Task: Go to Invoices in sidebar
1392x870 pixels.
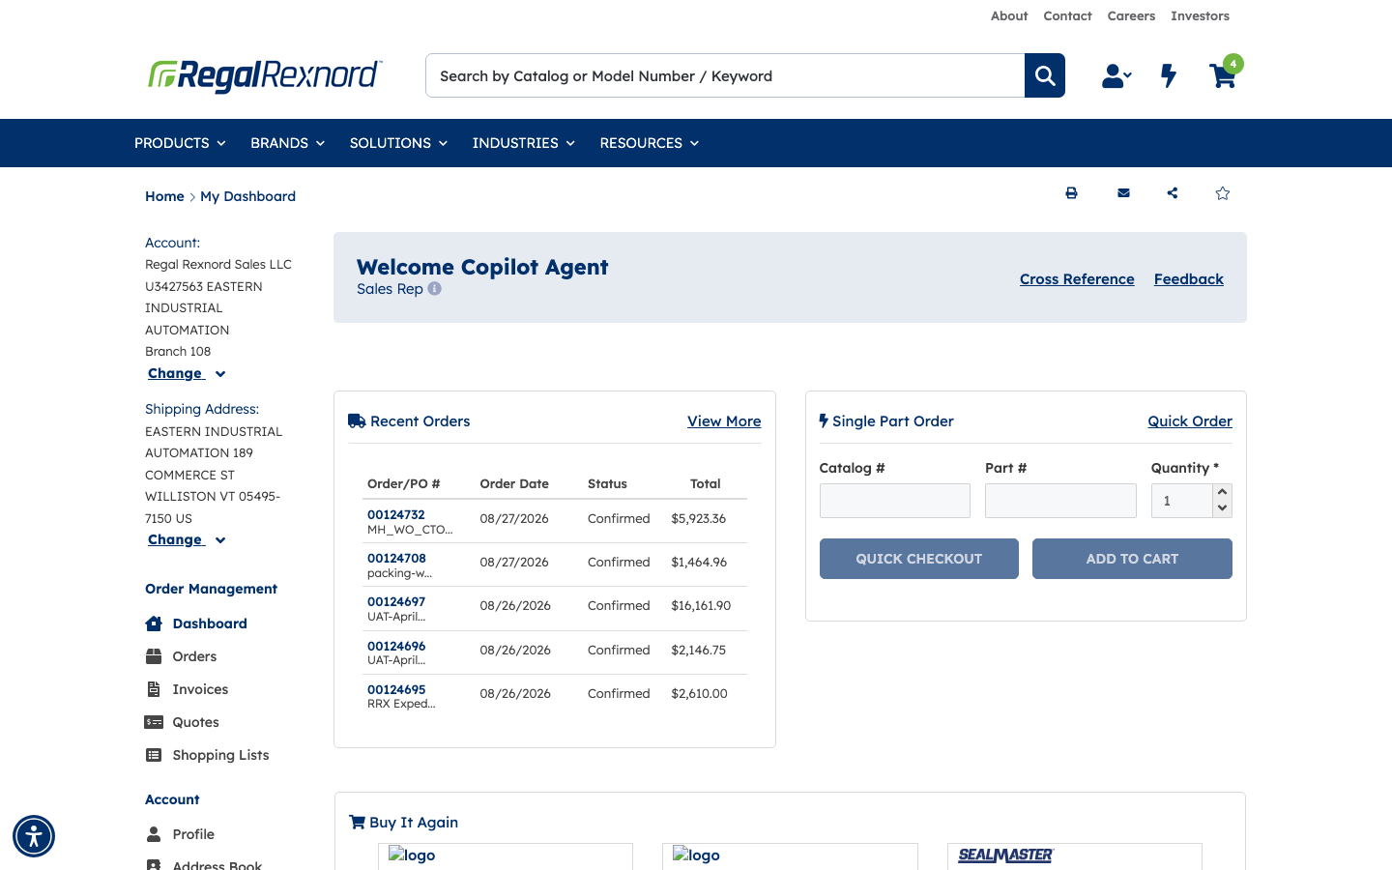Action: pos(200,689)
